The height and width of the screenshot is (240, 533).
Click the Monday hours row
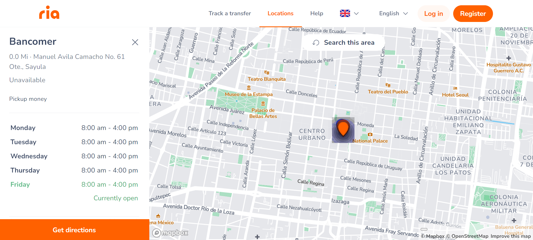[x=74, y=128]
